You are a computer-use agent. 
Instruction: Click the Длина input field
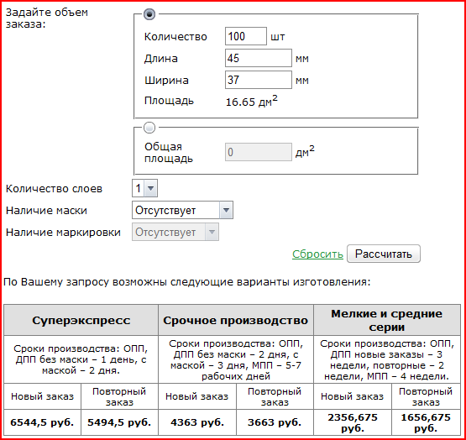(x=259, y=58)
